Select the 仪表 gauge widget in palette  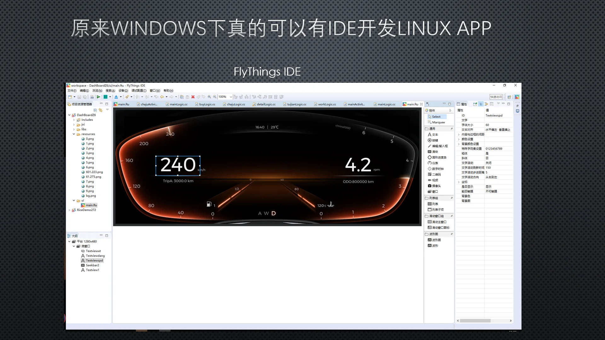click(x=433, y=163)
